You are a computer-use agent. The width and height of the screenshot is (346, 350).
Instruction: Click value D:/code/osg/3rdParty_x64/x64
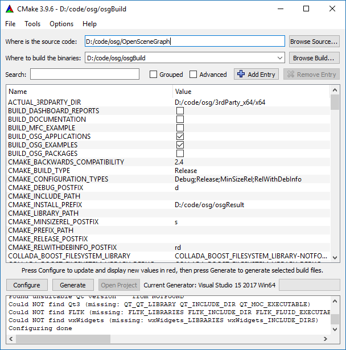coord(220,102)
